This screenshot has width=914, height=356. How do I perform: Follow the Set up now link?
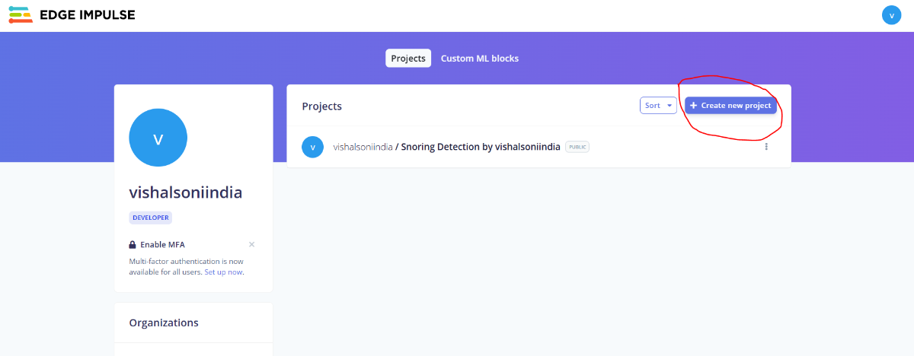(x=223, y=272)
